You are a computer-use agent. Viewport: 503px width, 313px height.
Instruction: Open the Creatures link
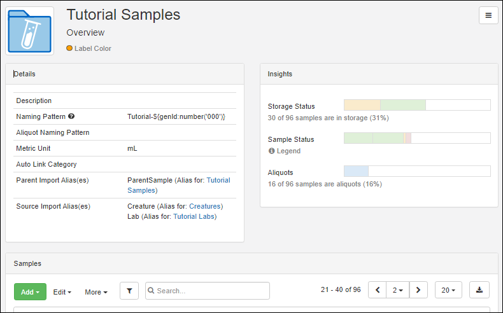click(x=204, y=206)
